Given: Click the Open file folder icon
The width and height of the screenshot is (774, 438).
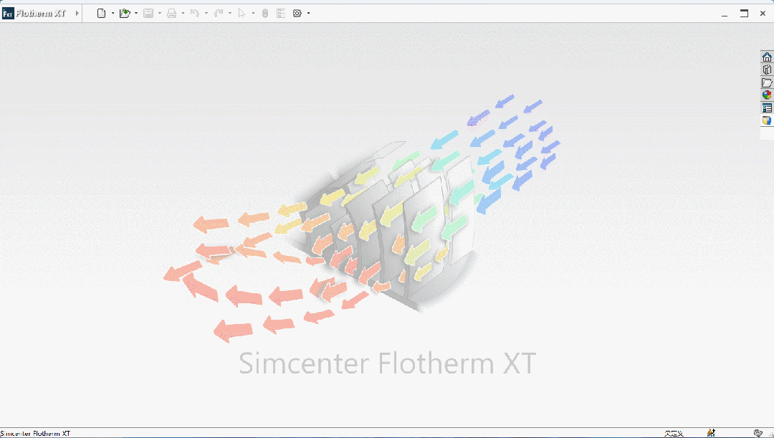Looking at the screenshot, I should point(125,14).
